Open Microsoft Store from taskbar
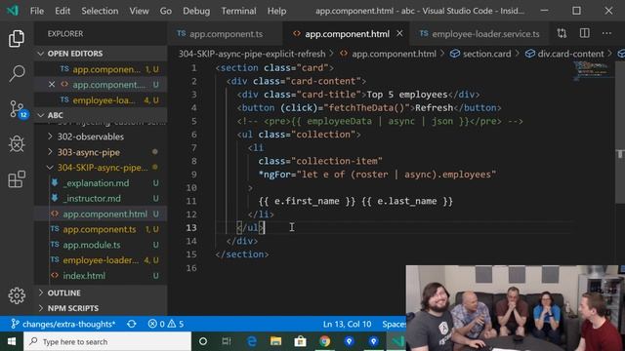The width and height of the screenshot is (625, 351). pyautogui.click(x=300, y=341)
